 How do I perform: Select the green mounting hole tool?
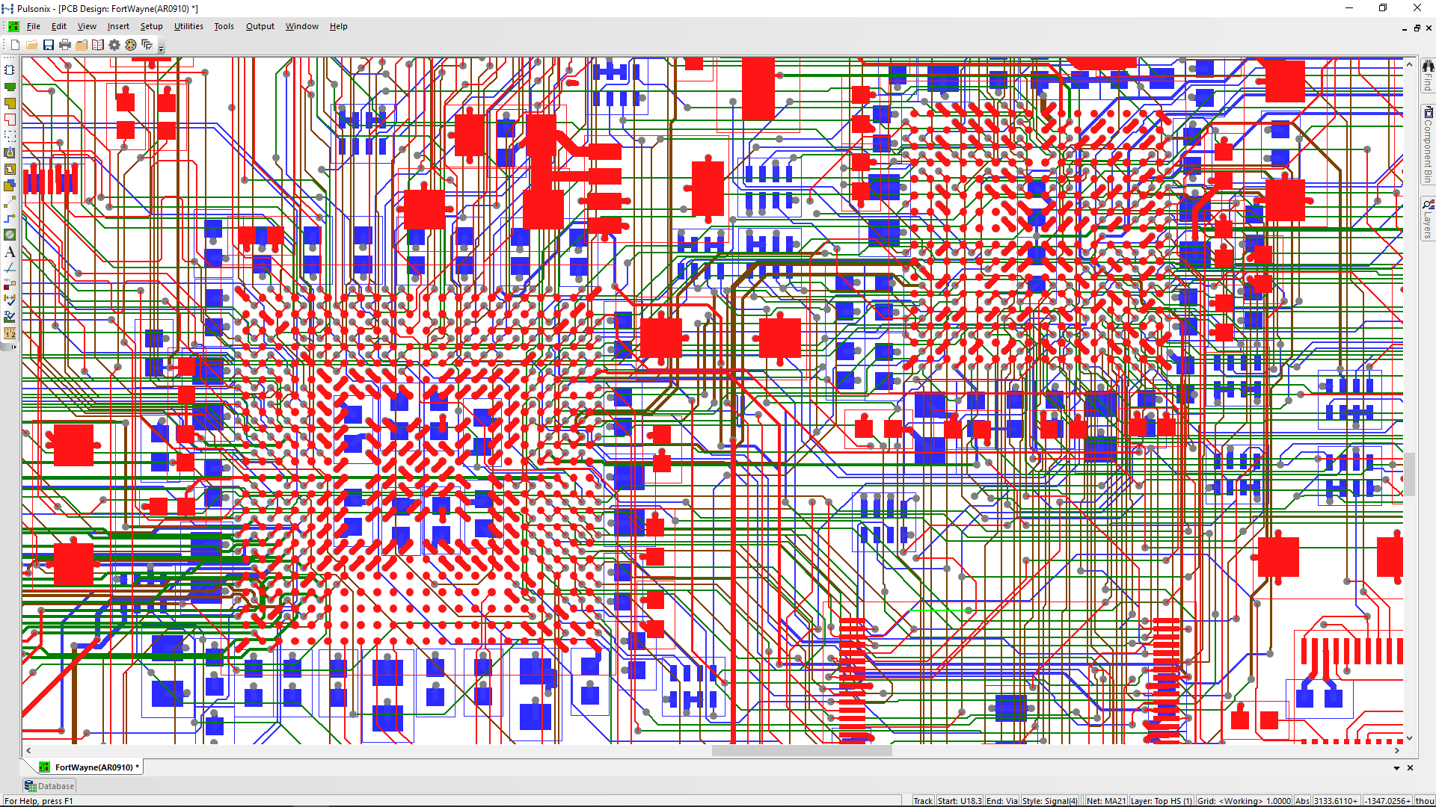click(x=10, y=235)
